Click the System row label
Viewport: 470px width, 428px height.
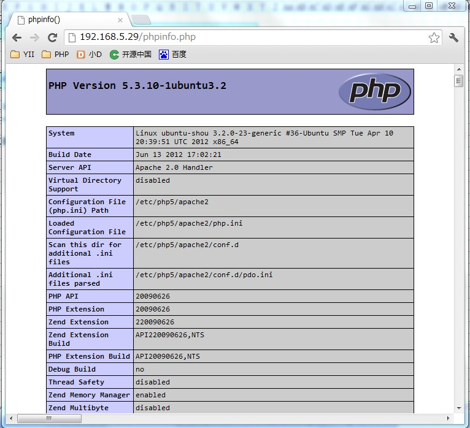pyautogui.click(x=61, y=133)
